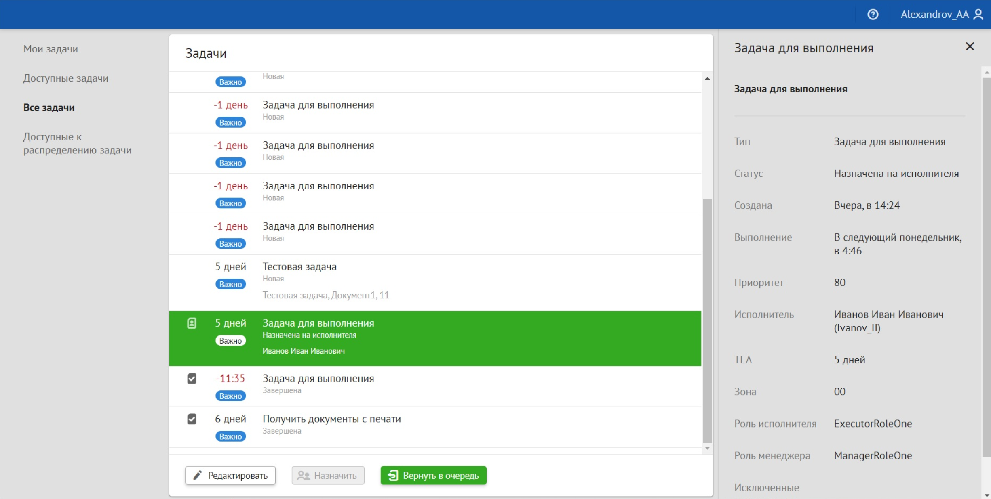Click pencil icon on Редактировать button
The height and width of the screenshot is (499, 991).
(197, 475)
